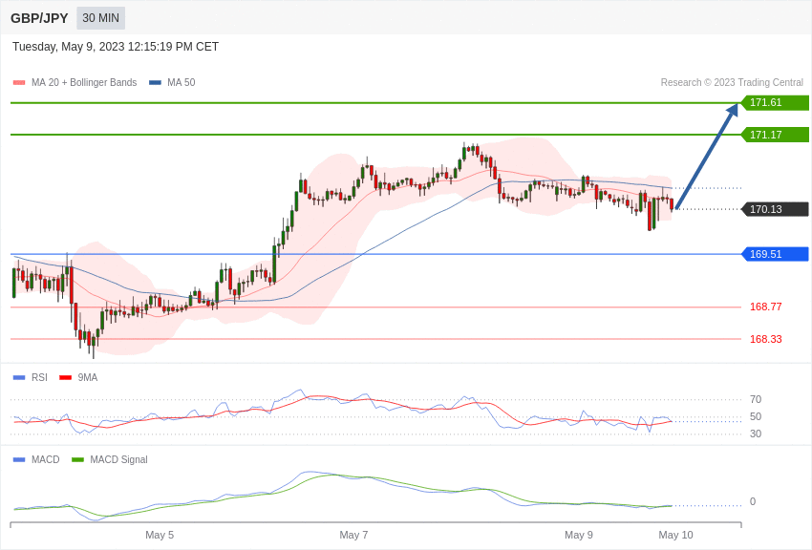
Task: Click the 'May 7' date axis label
Action: pyautogui.click(x=353, y=535)
